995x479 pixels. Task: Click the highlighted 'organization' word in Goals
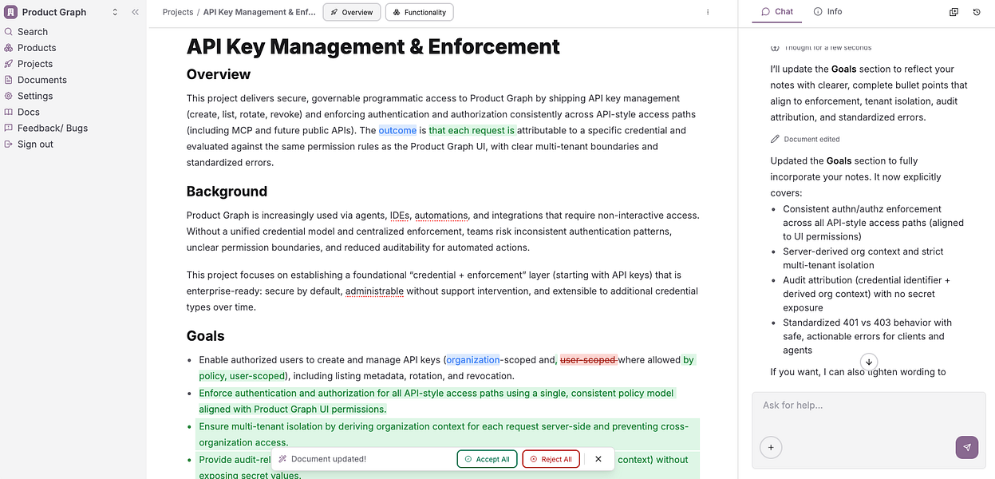click(473, 360)
